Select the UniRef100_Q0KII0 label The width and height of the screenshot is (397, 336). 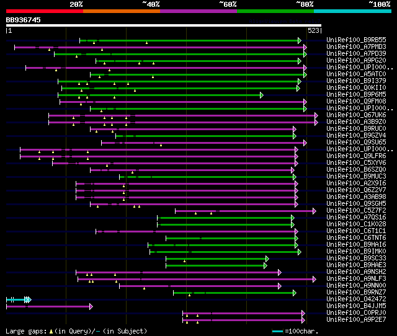pos(356,88)
